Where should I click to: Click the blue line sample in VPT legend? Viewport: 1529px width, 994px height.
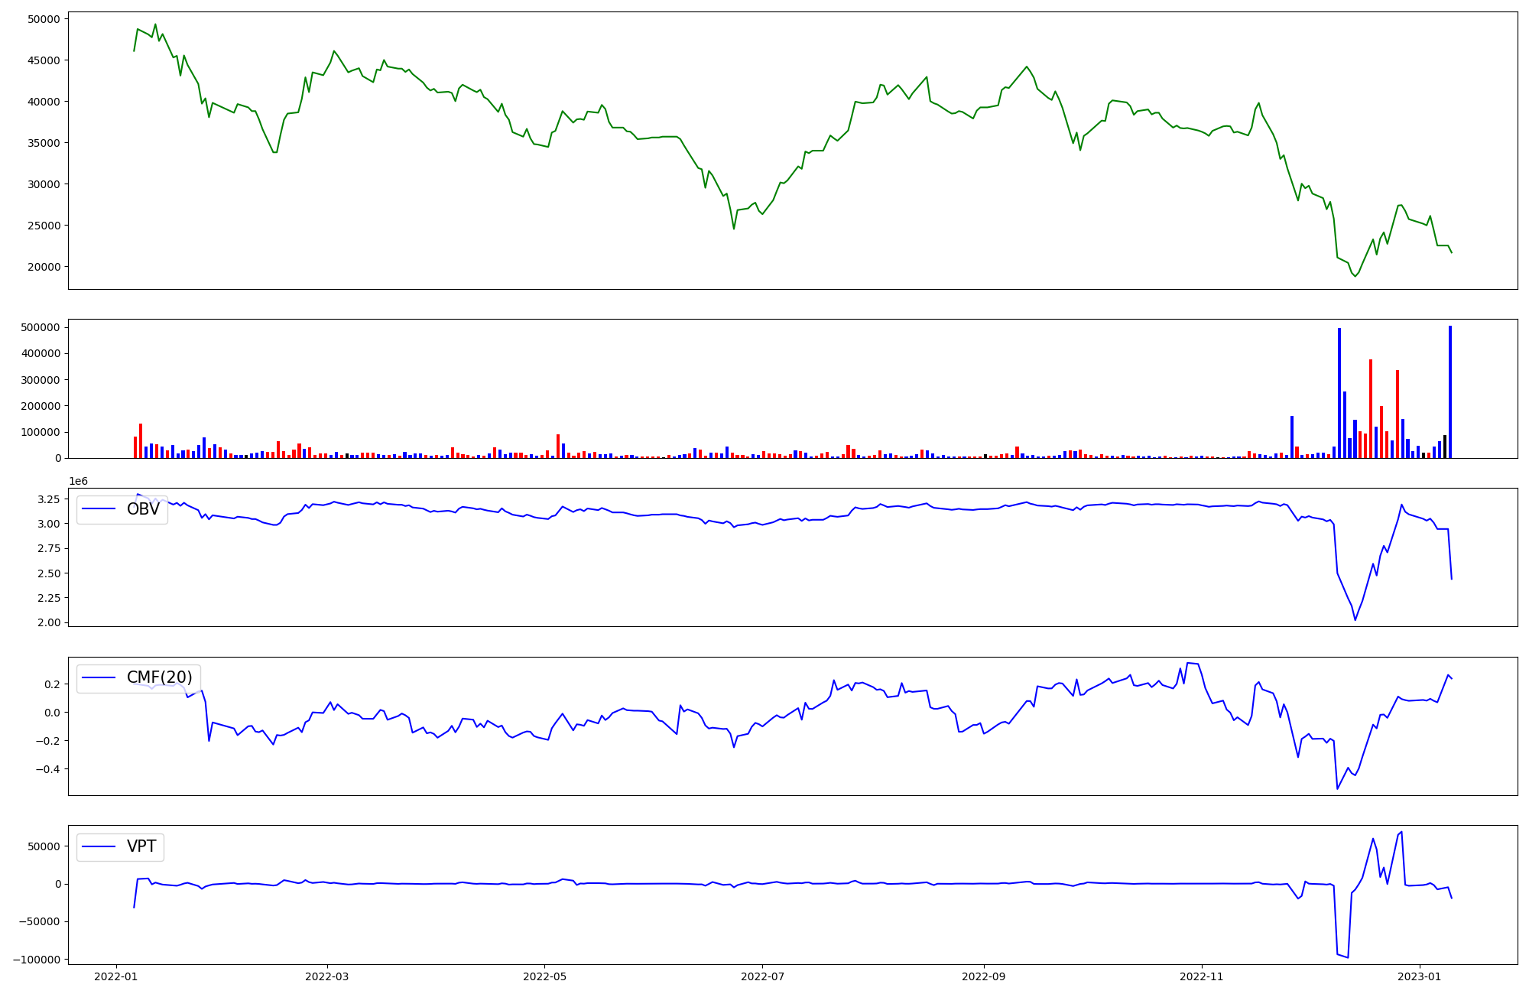pyautogui.click(x=99, y=846)
